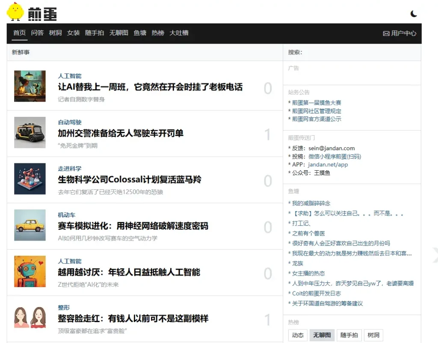The image size is (438, 343).
Task: Click 机动车 category tag
Action: (x=66, y=215)
